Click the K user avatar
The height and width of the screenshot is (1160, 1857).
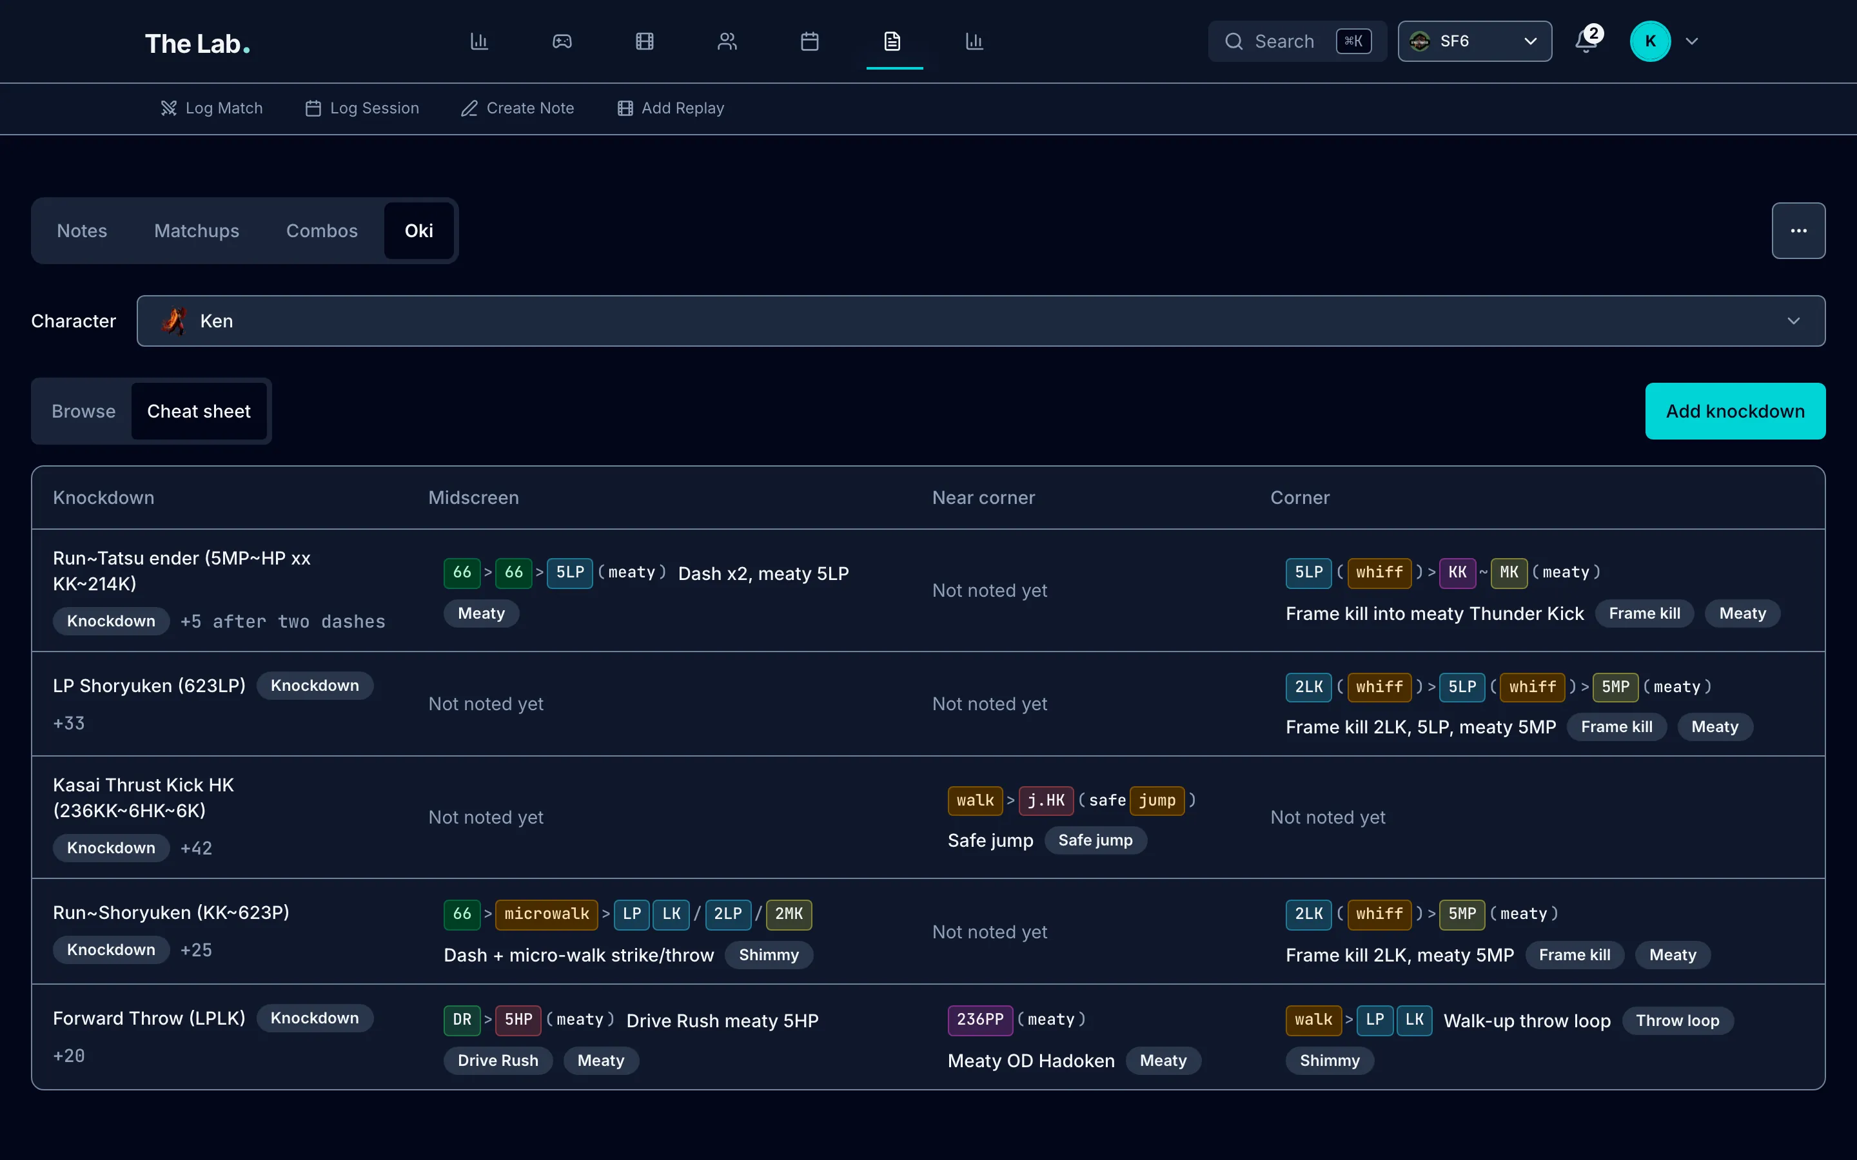tap(1650, 41)
